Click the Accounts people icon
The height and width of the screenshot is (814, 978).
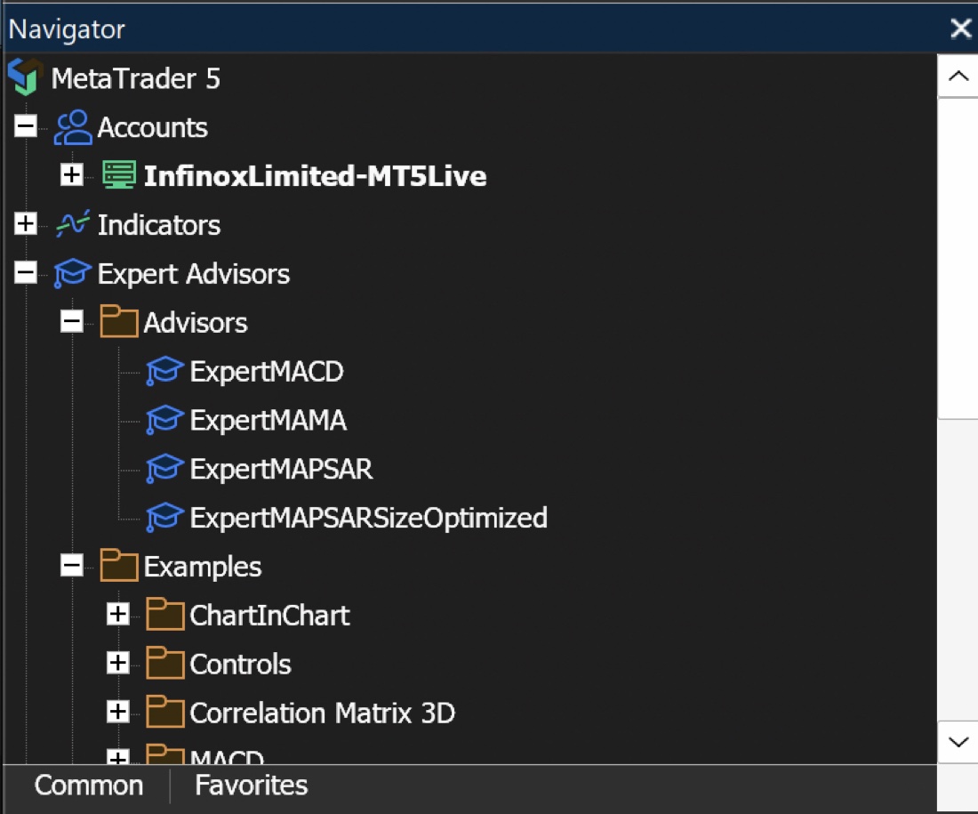(73, 127)
